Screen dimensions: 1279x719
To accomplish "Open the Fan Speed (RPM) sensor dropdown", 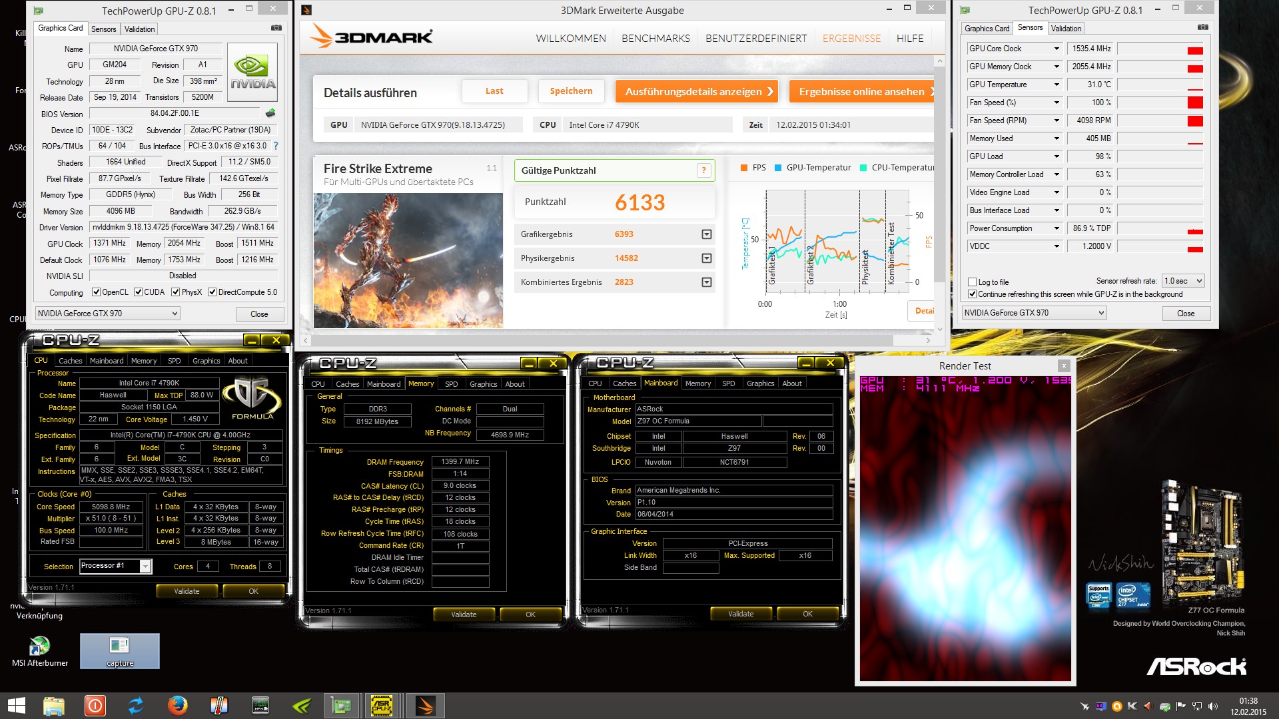I will coord(1057,120).
